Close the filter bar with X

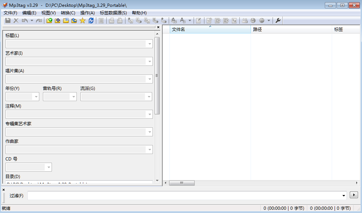point(4,190)
